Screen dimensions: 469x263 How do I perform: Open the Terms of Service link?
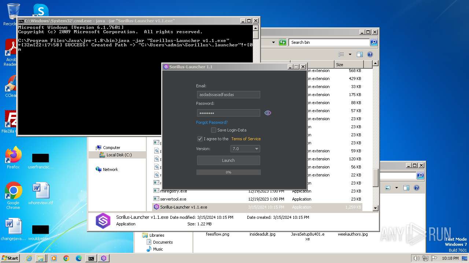pos(246,139)
